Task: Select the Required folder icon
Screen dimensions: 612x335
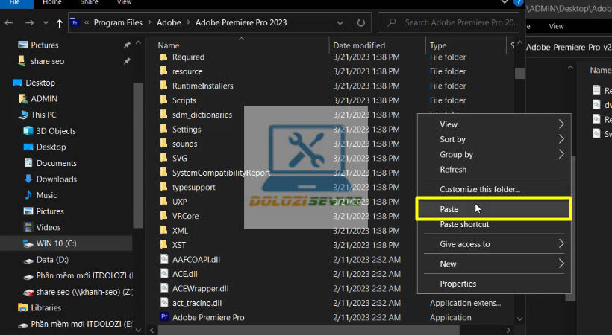Action: [164, 57]
